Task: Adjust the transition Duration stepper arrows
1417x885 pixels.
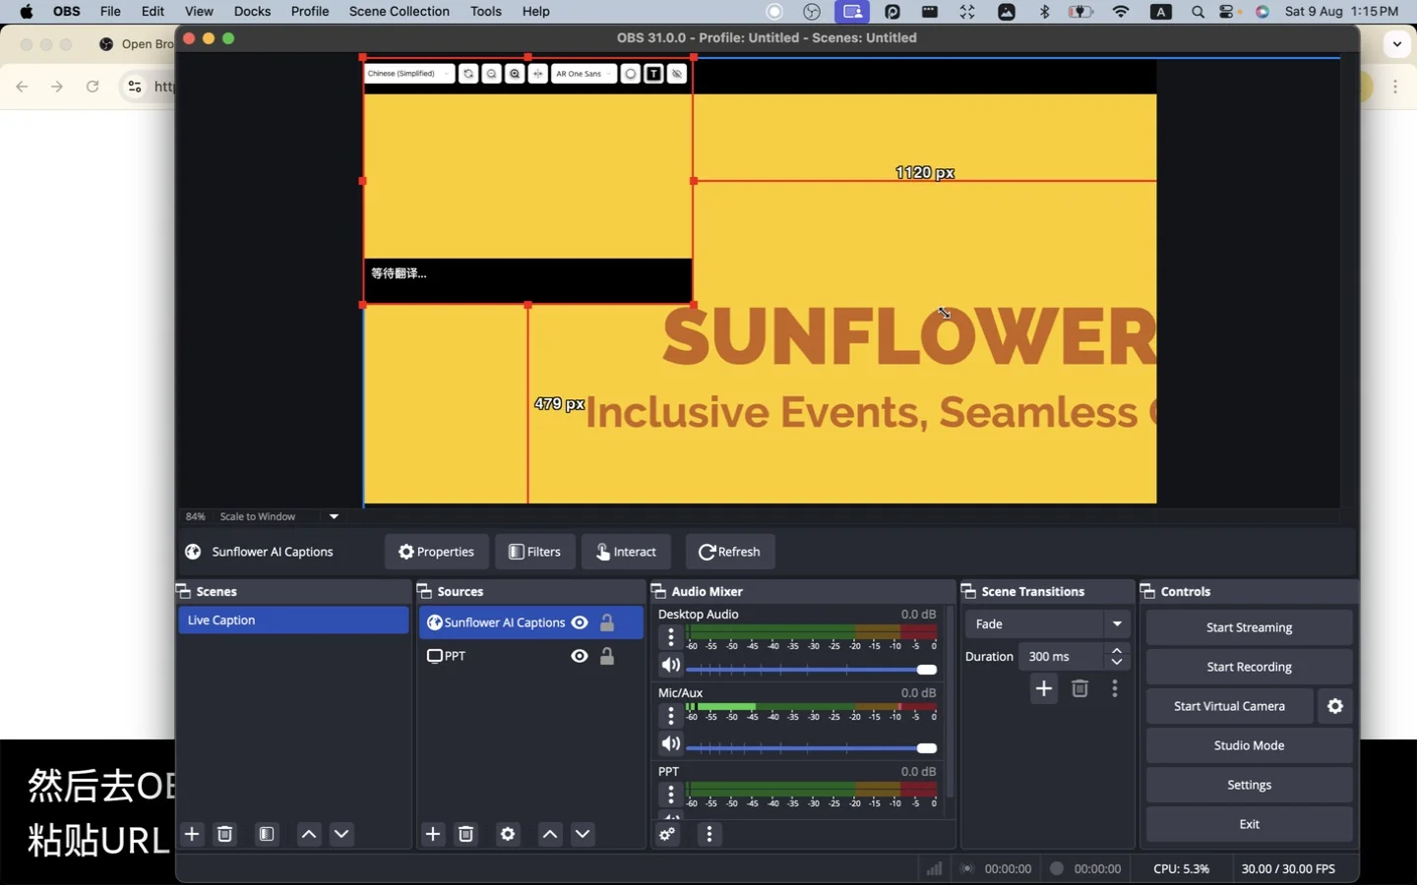Action: (x=1116, y=656)
